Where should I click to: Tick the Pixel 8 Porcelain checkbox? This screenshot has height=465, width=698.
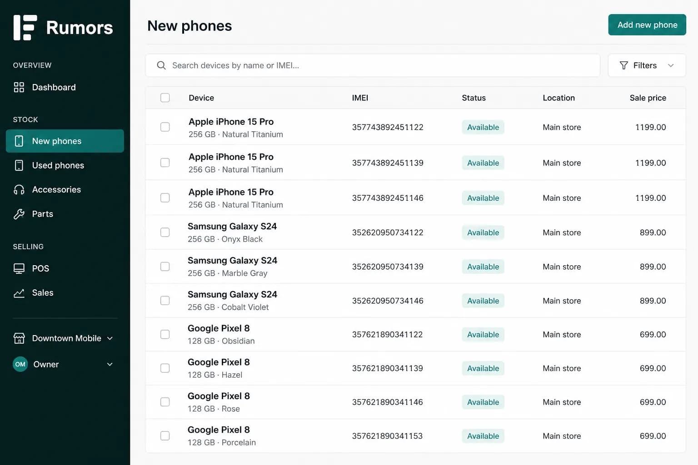[165, 435]
